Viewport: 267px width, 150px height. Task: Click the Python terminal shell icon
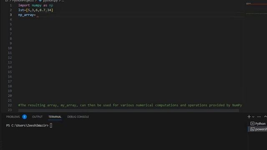click(252, 124)
